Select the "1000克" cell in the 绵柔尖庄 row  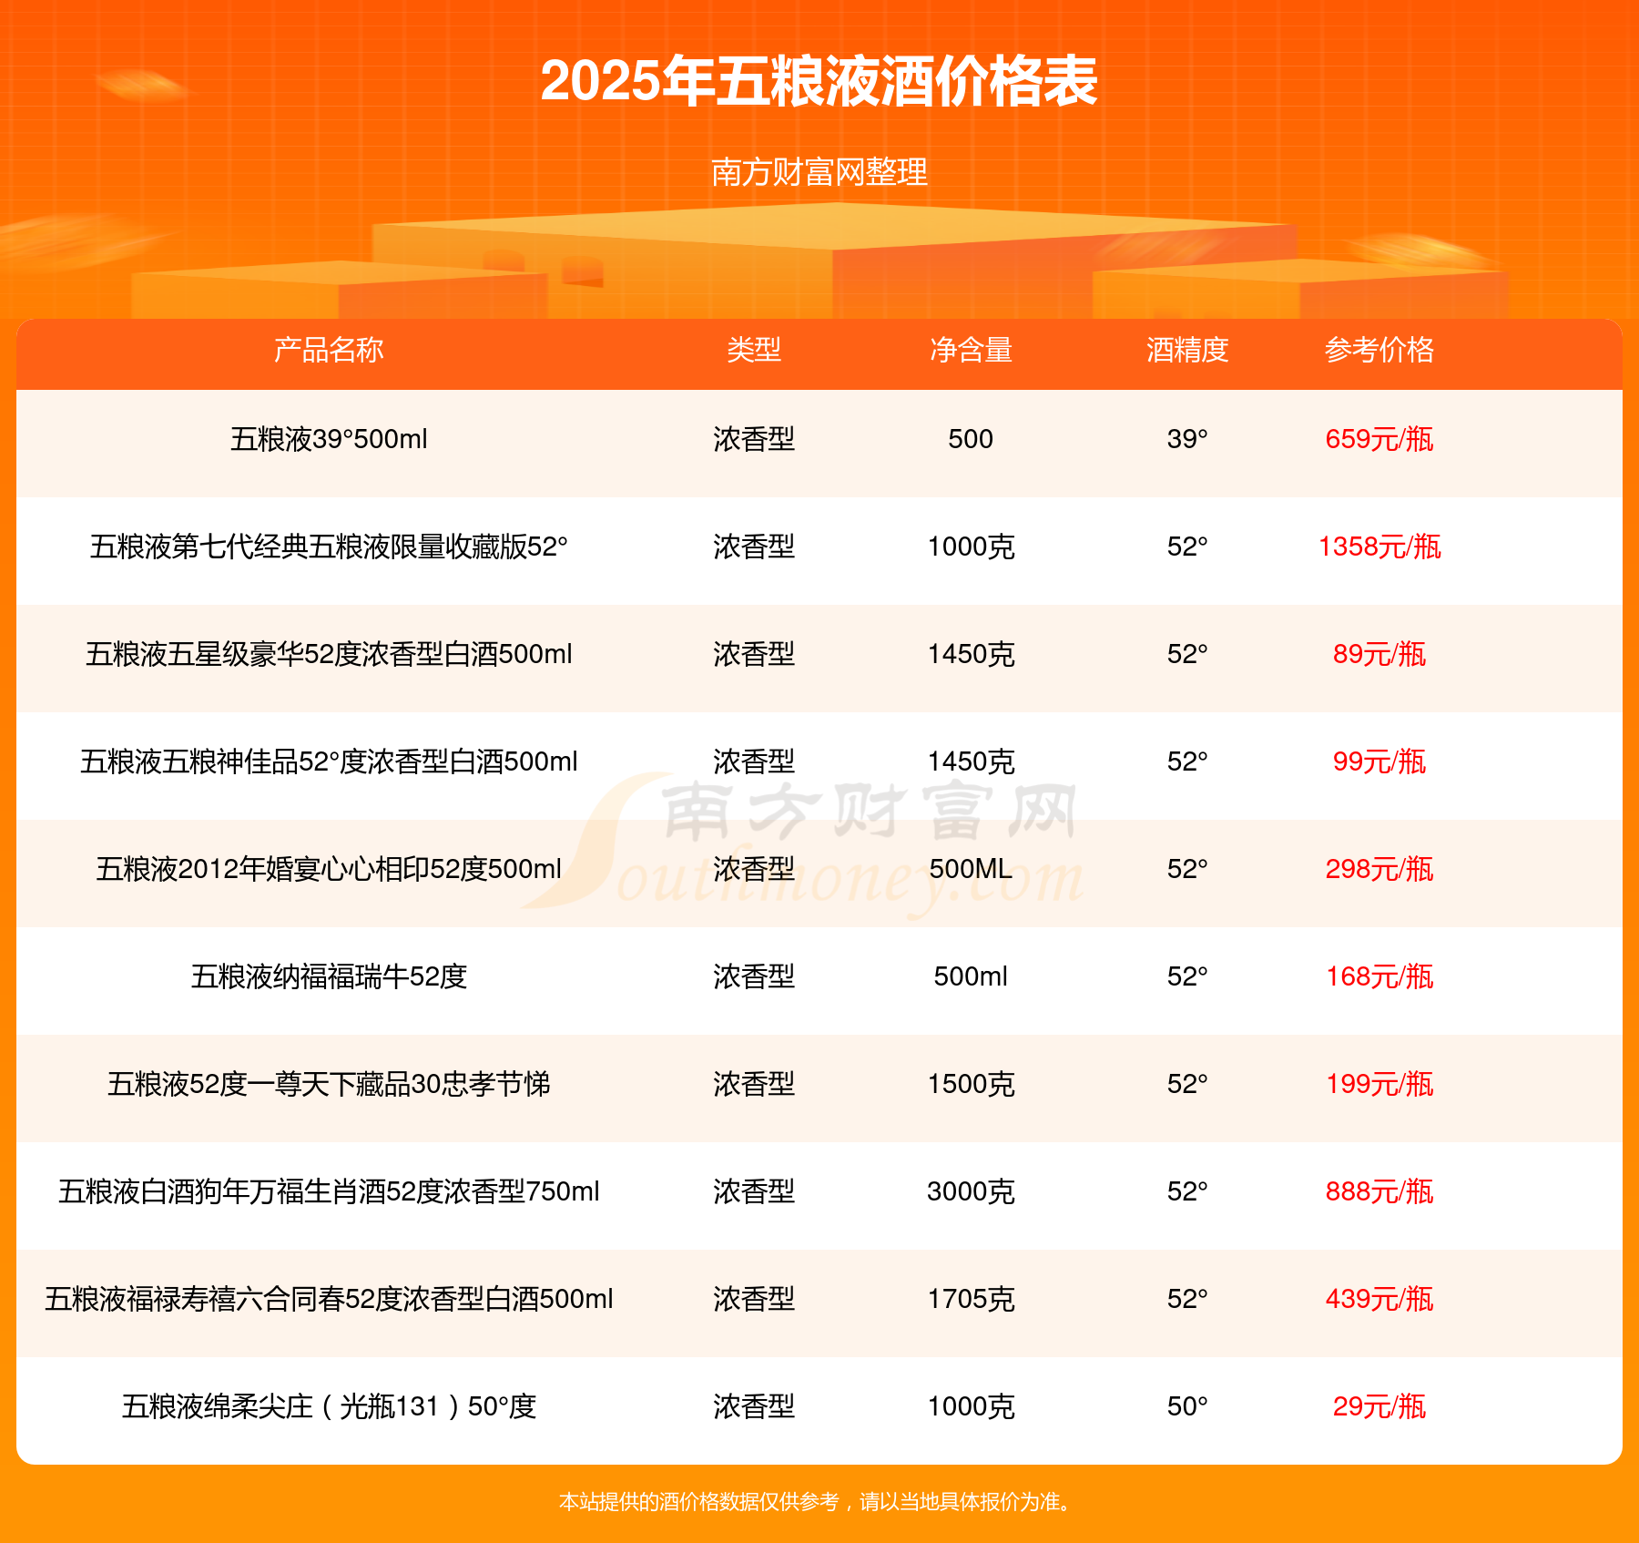point(971,1406)
